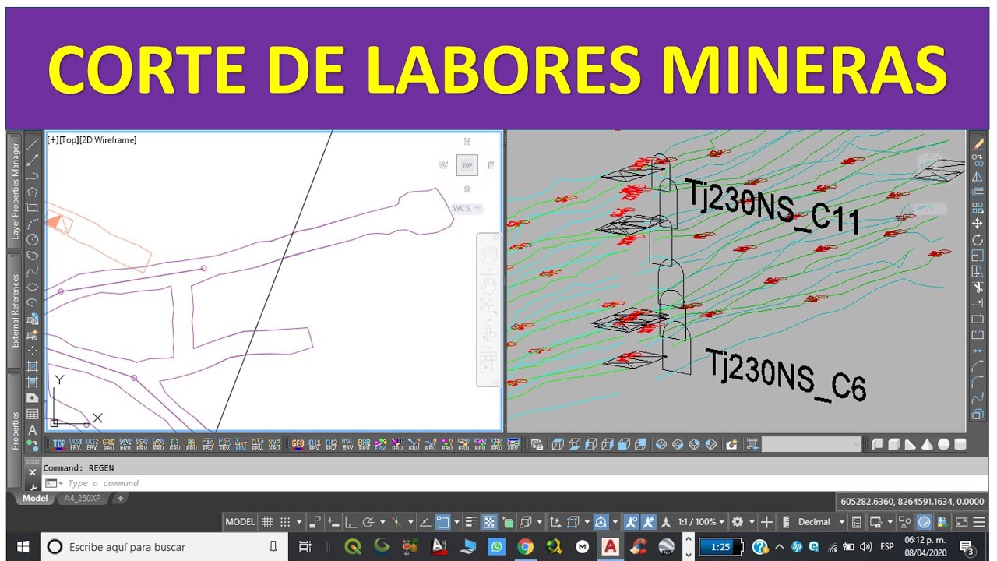The image size is (997, 561).
Task: Open polar tracking angle dropdown arrow
Action: 382,521
